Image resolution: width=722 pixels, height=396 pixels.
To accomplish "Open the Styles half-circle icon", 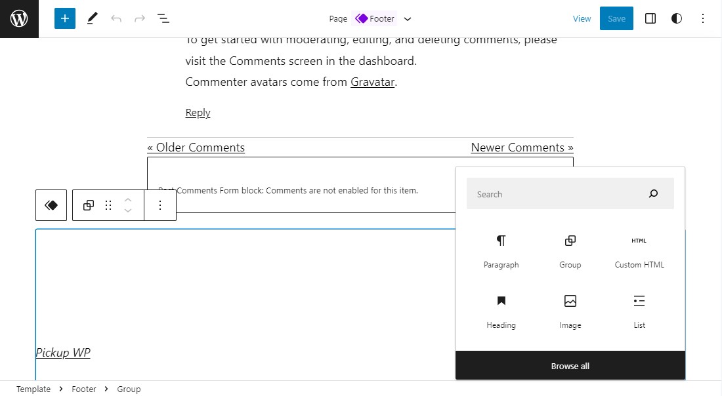I will (677, 18).
